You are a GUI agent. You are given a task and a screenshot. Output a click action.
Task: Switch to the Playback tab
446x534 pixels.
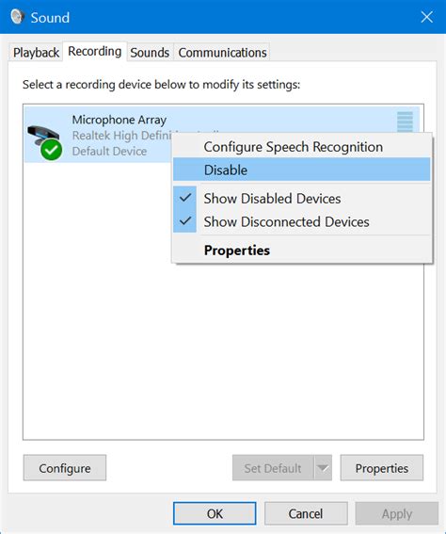36,53
